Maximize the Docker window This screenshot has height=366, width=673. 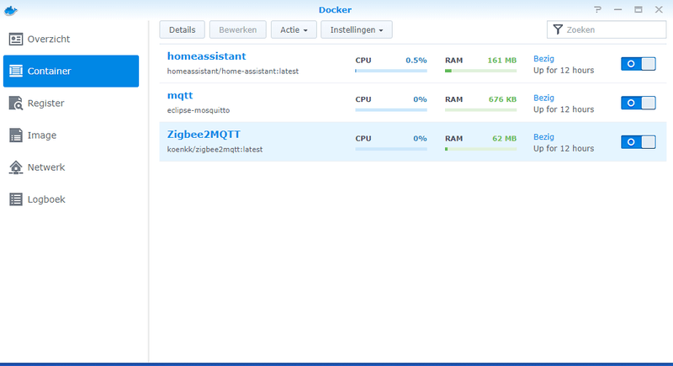[x=639, y=9]
